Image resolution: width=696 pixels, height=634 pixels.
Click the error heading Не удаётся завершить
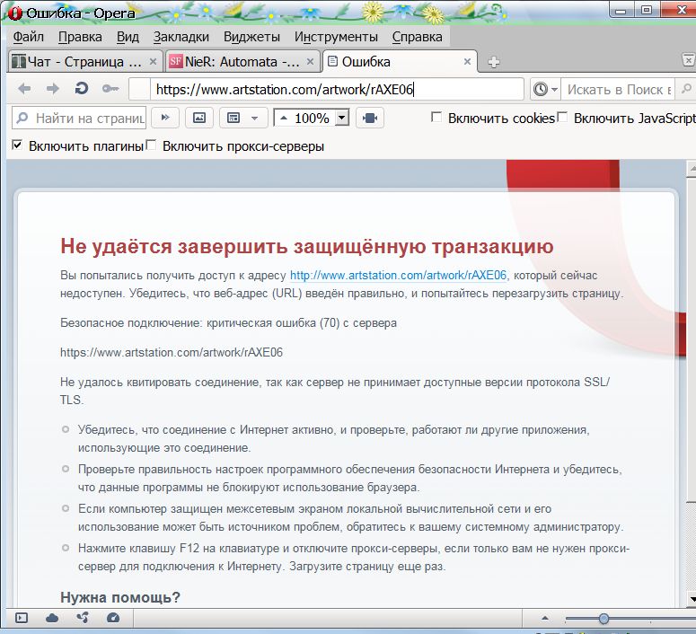pyautogui.click(x=307, y=246)
